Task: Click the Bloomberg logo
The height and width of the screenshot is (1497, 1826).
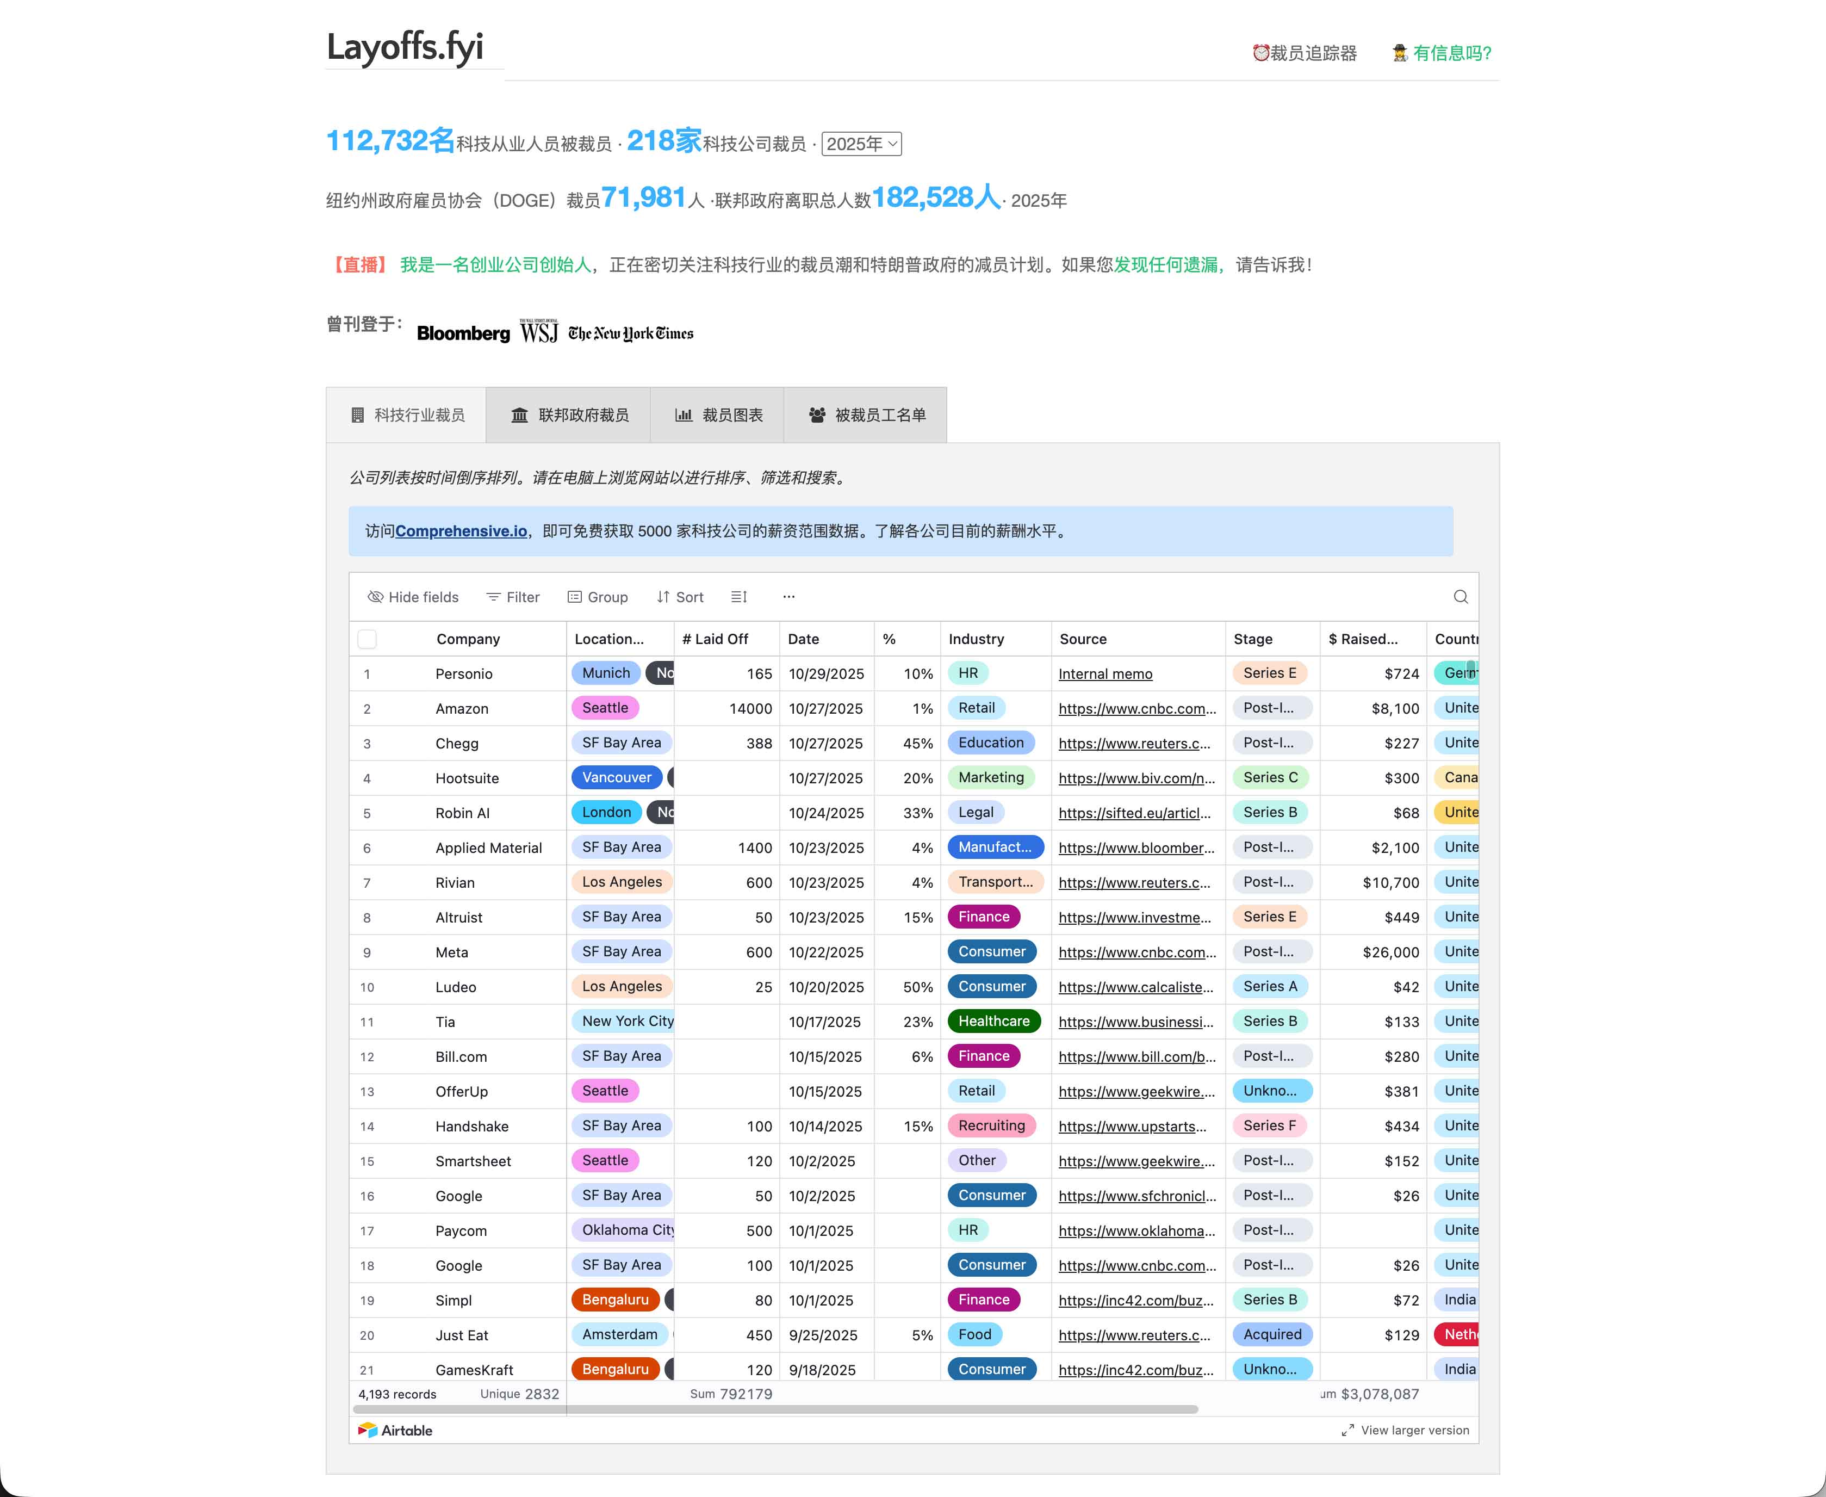Action: (x=463, y=333)
